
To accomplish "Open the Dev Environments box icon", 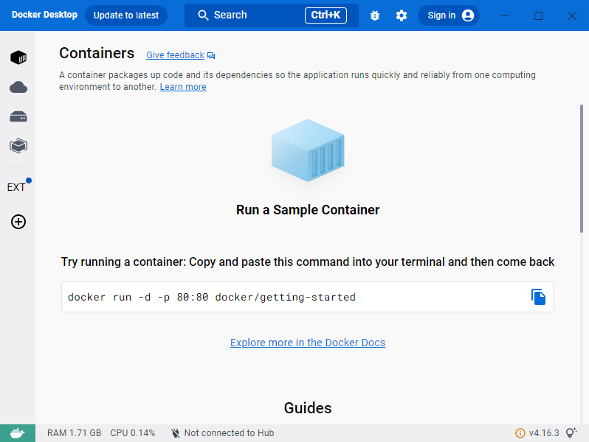I will click(x=18, y=146).
